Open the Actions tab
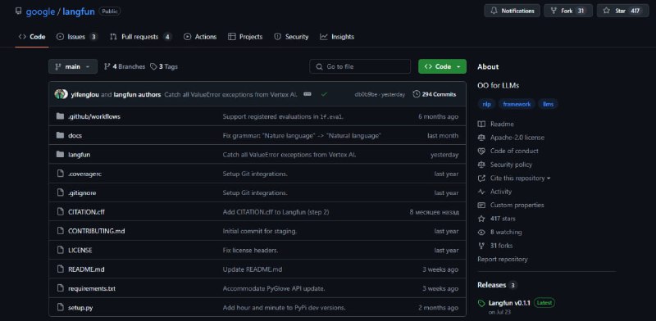656x321 pixels. 200,37
